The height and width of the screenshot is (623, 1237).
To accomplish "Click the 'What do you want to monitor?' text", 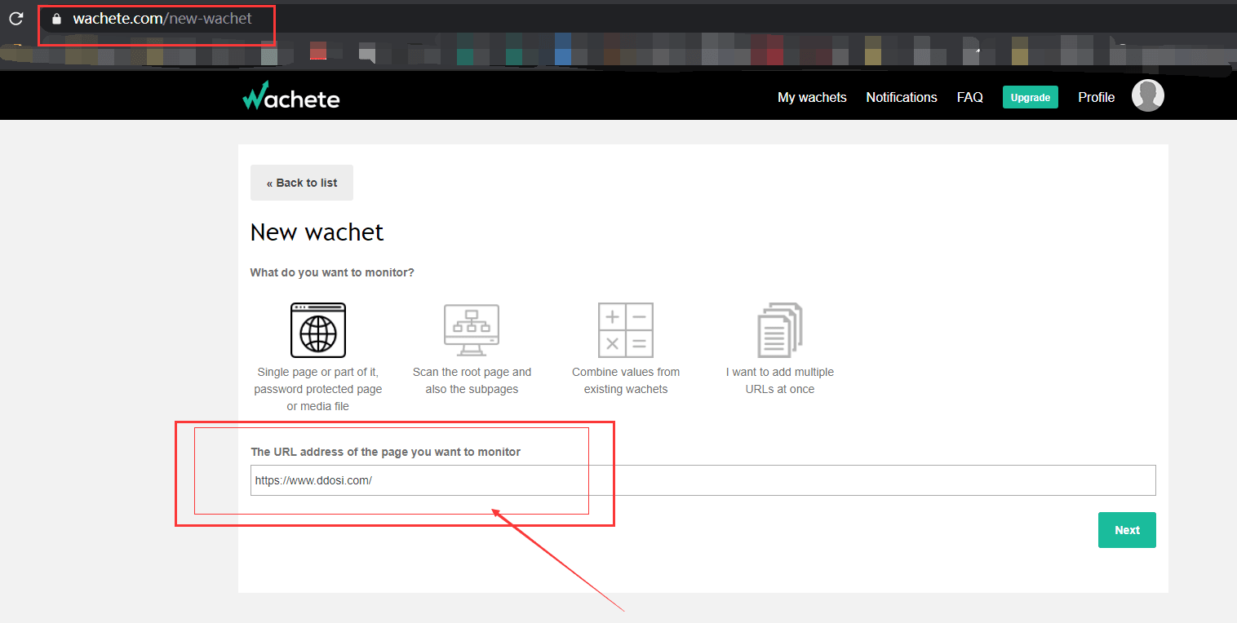I will pos(332,272).
